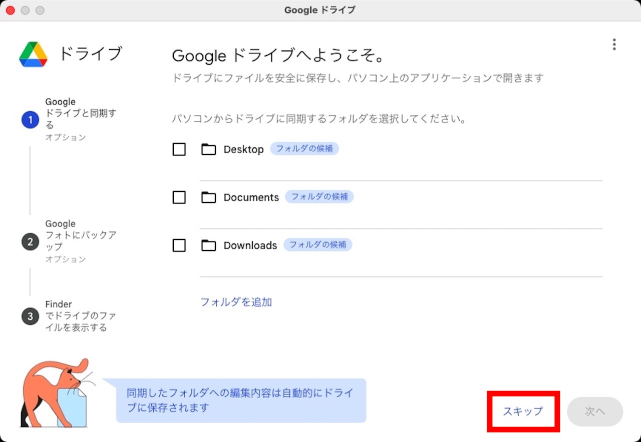Check the Documents folder checkbox
This screenshot has height=442, width=641.
(x=179, y=197)
